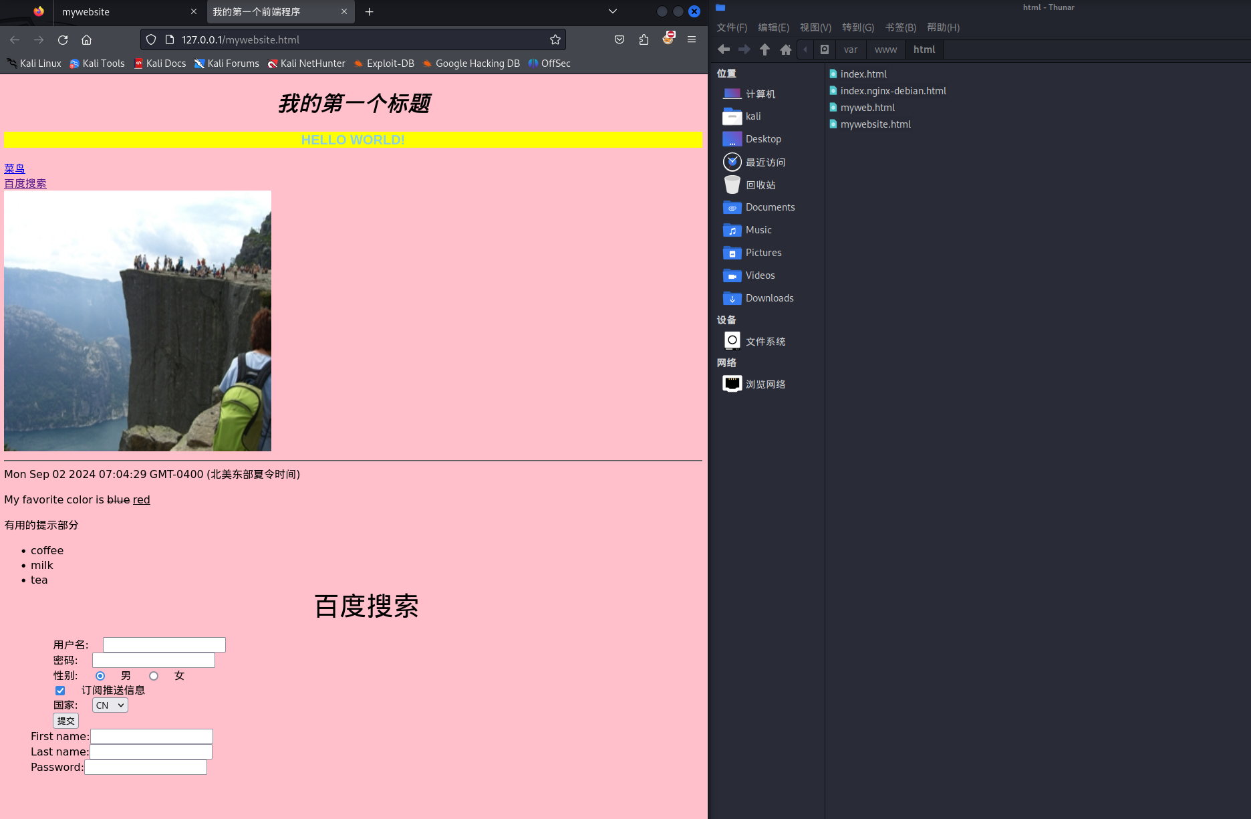Select the 男 radio button
This screenshot has height=819, width=1251.
[100, 676]
